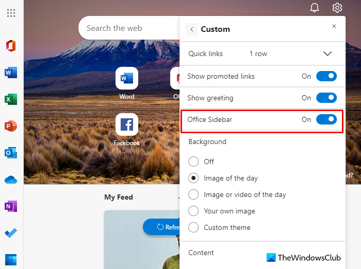Select background Off radio option
361x269 pixels.
(193, 162)
